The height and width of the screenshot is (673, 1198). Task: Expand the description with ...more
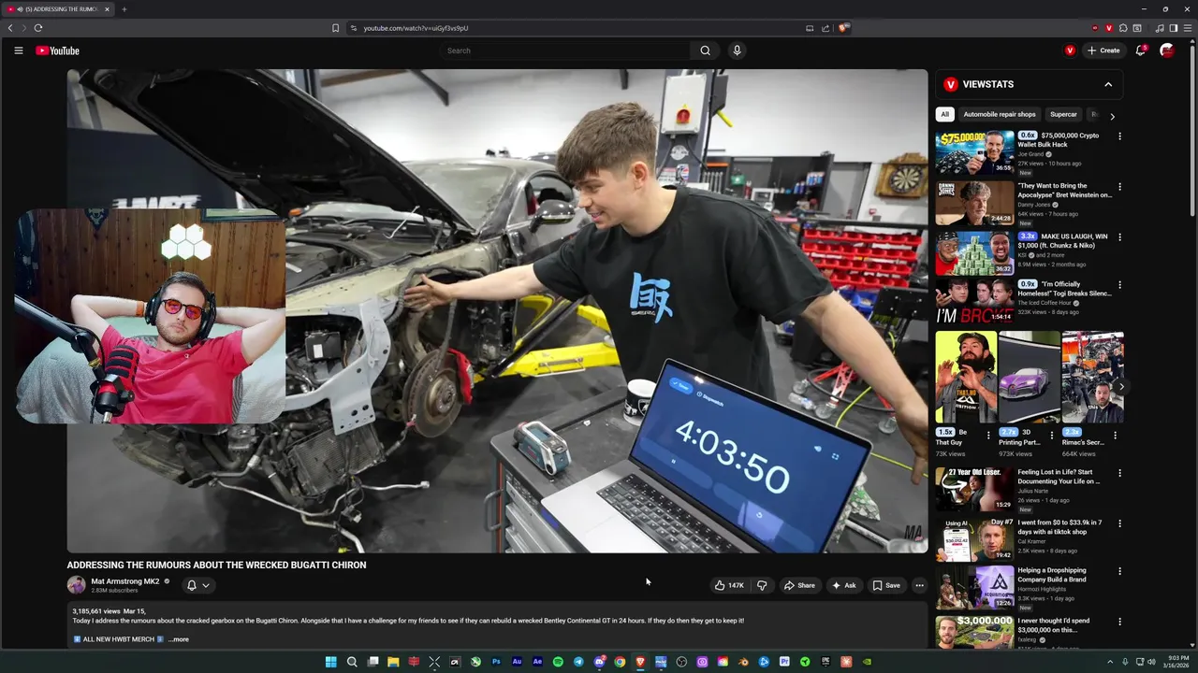178,639
